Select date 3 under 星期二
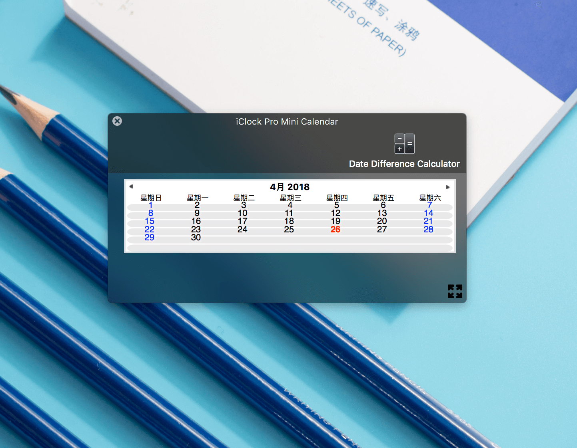This screenshot has width=577, height=448. pos(244,205)
